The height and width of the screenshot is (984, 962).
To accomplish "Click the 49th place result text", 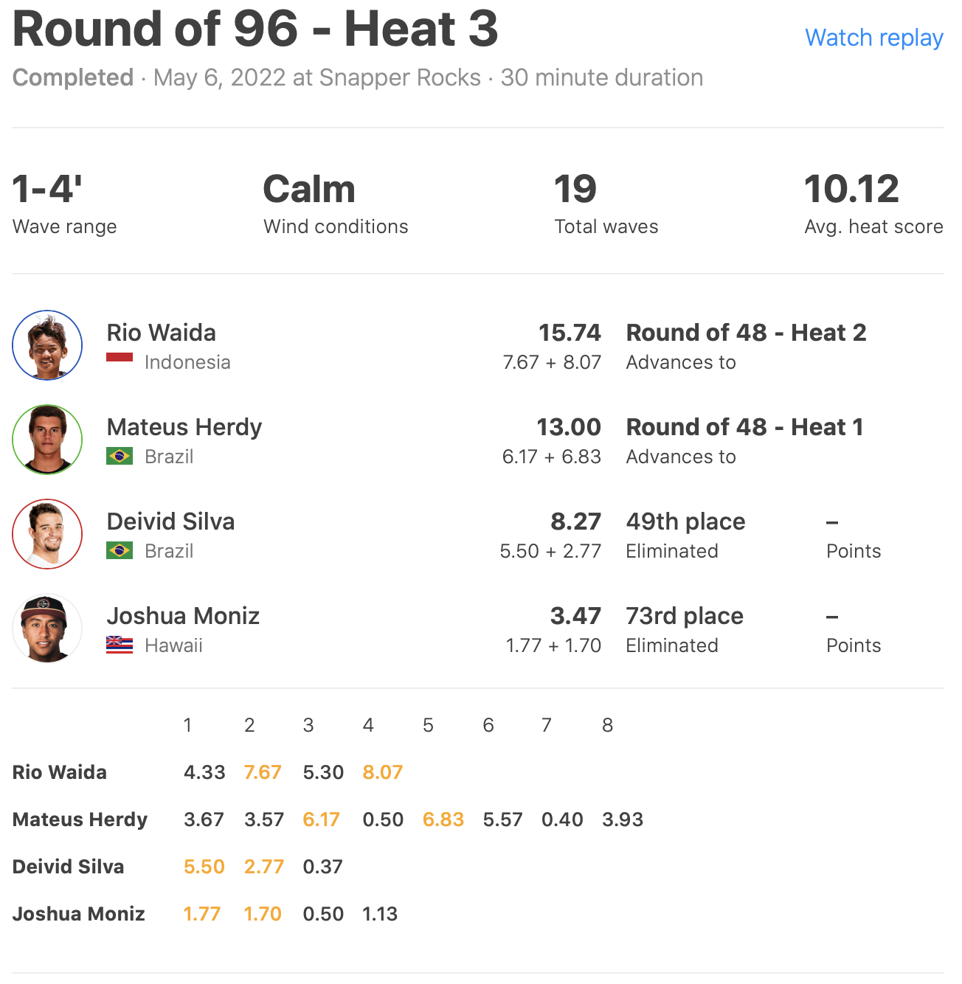I will [685, 522].
